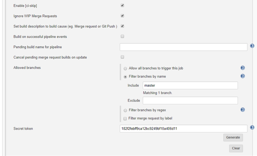Toggle Ignore WIP Merge Requests checkbox

(x=122, y=16)
